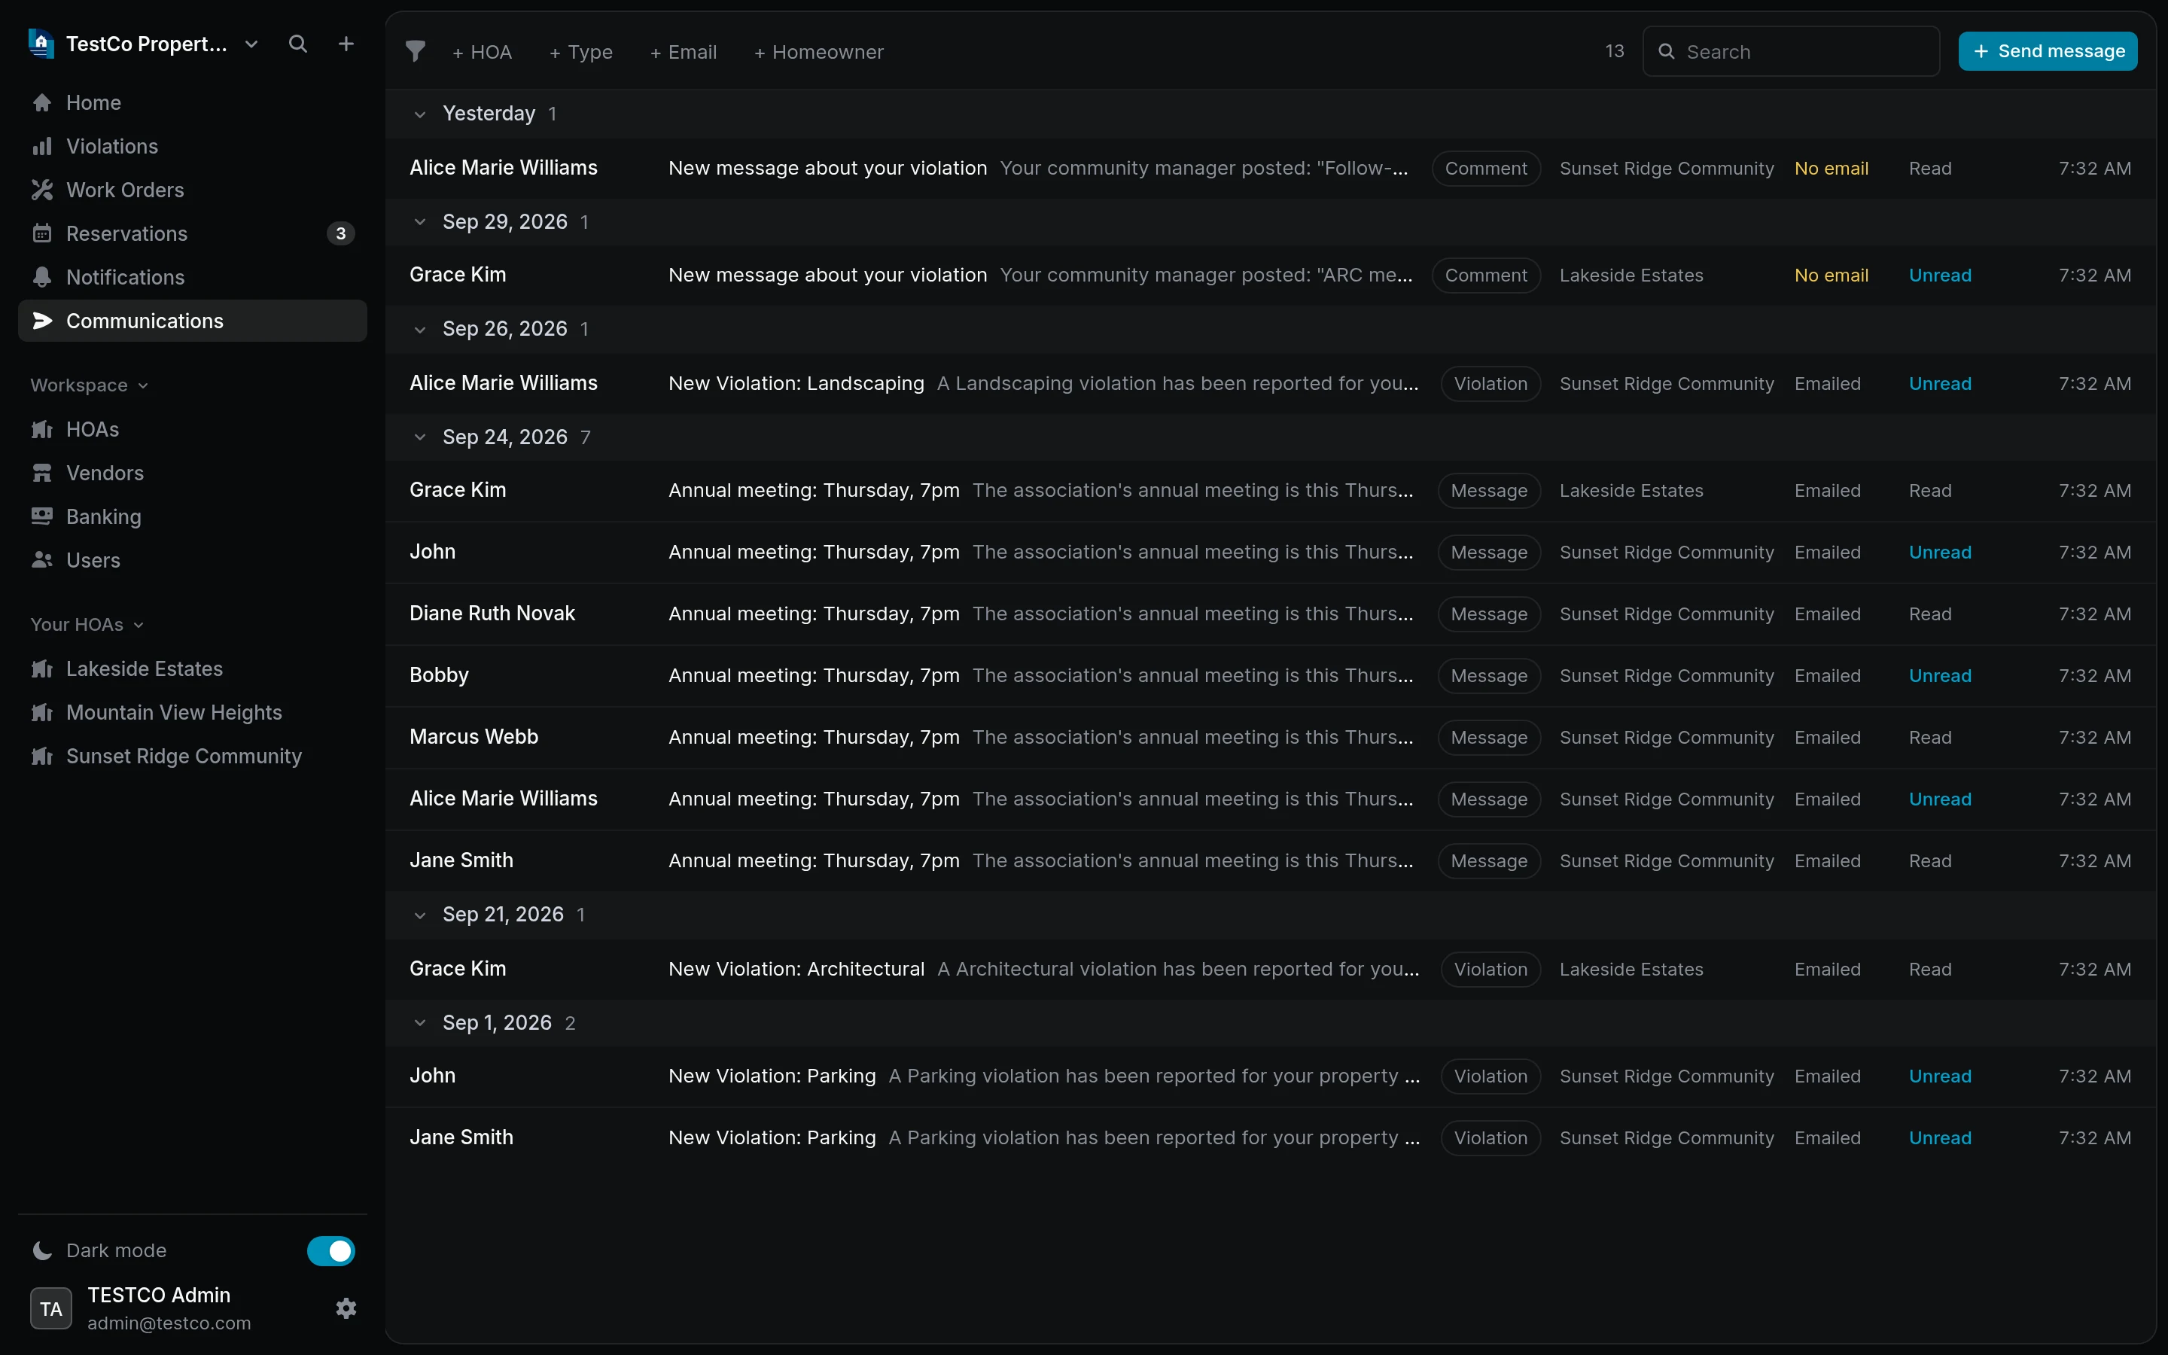The width and height of the screenshot is (2168, 1355).
Task: Collapse the Your HOAs section
Action: click(87, 625)
